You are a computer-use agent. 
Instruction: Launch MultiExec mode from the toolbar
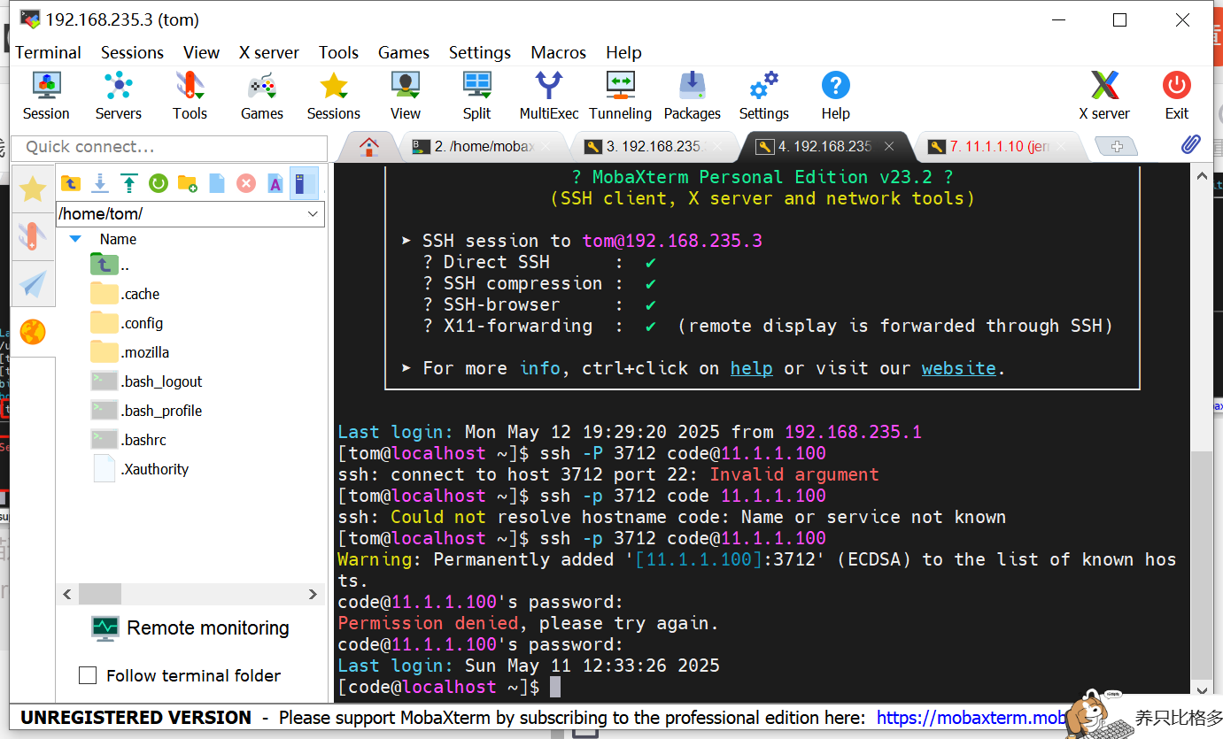(549, 96)
